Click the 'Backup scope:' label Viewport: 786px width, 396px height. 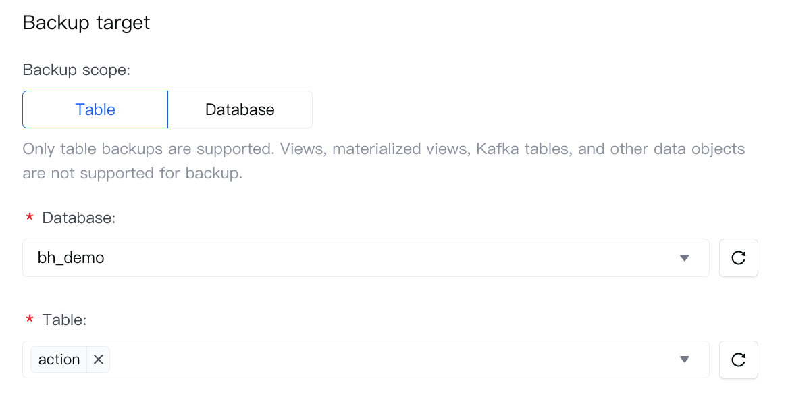76,70
